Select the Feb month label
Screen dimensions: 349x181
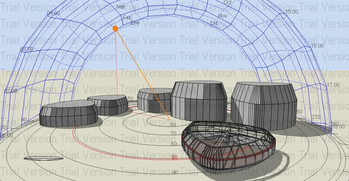point(127,18)
